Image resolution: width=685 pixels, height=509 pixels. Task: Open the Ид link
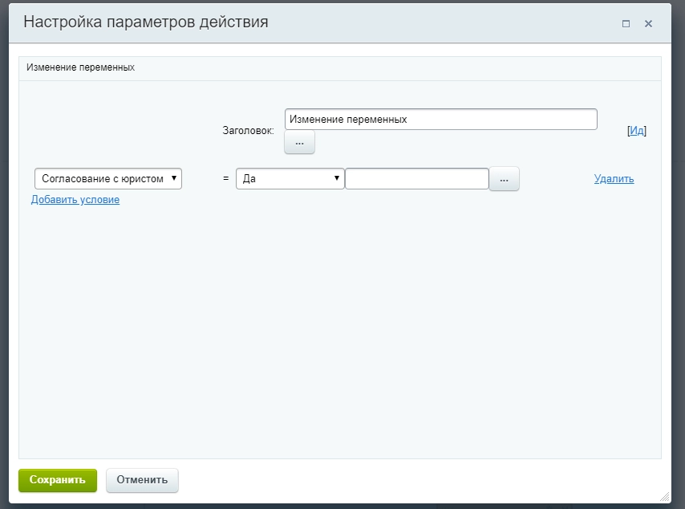coord(637,131)
